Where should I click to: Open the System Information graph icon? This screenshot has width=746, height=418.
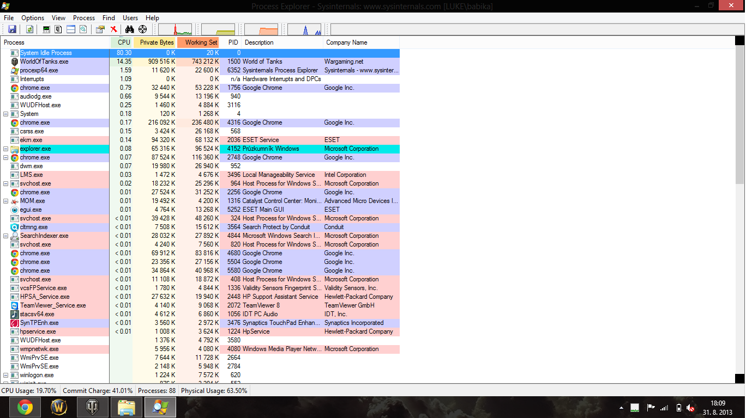(46, 29)
